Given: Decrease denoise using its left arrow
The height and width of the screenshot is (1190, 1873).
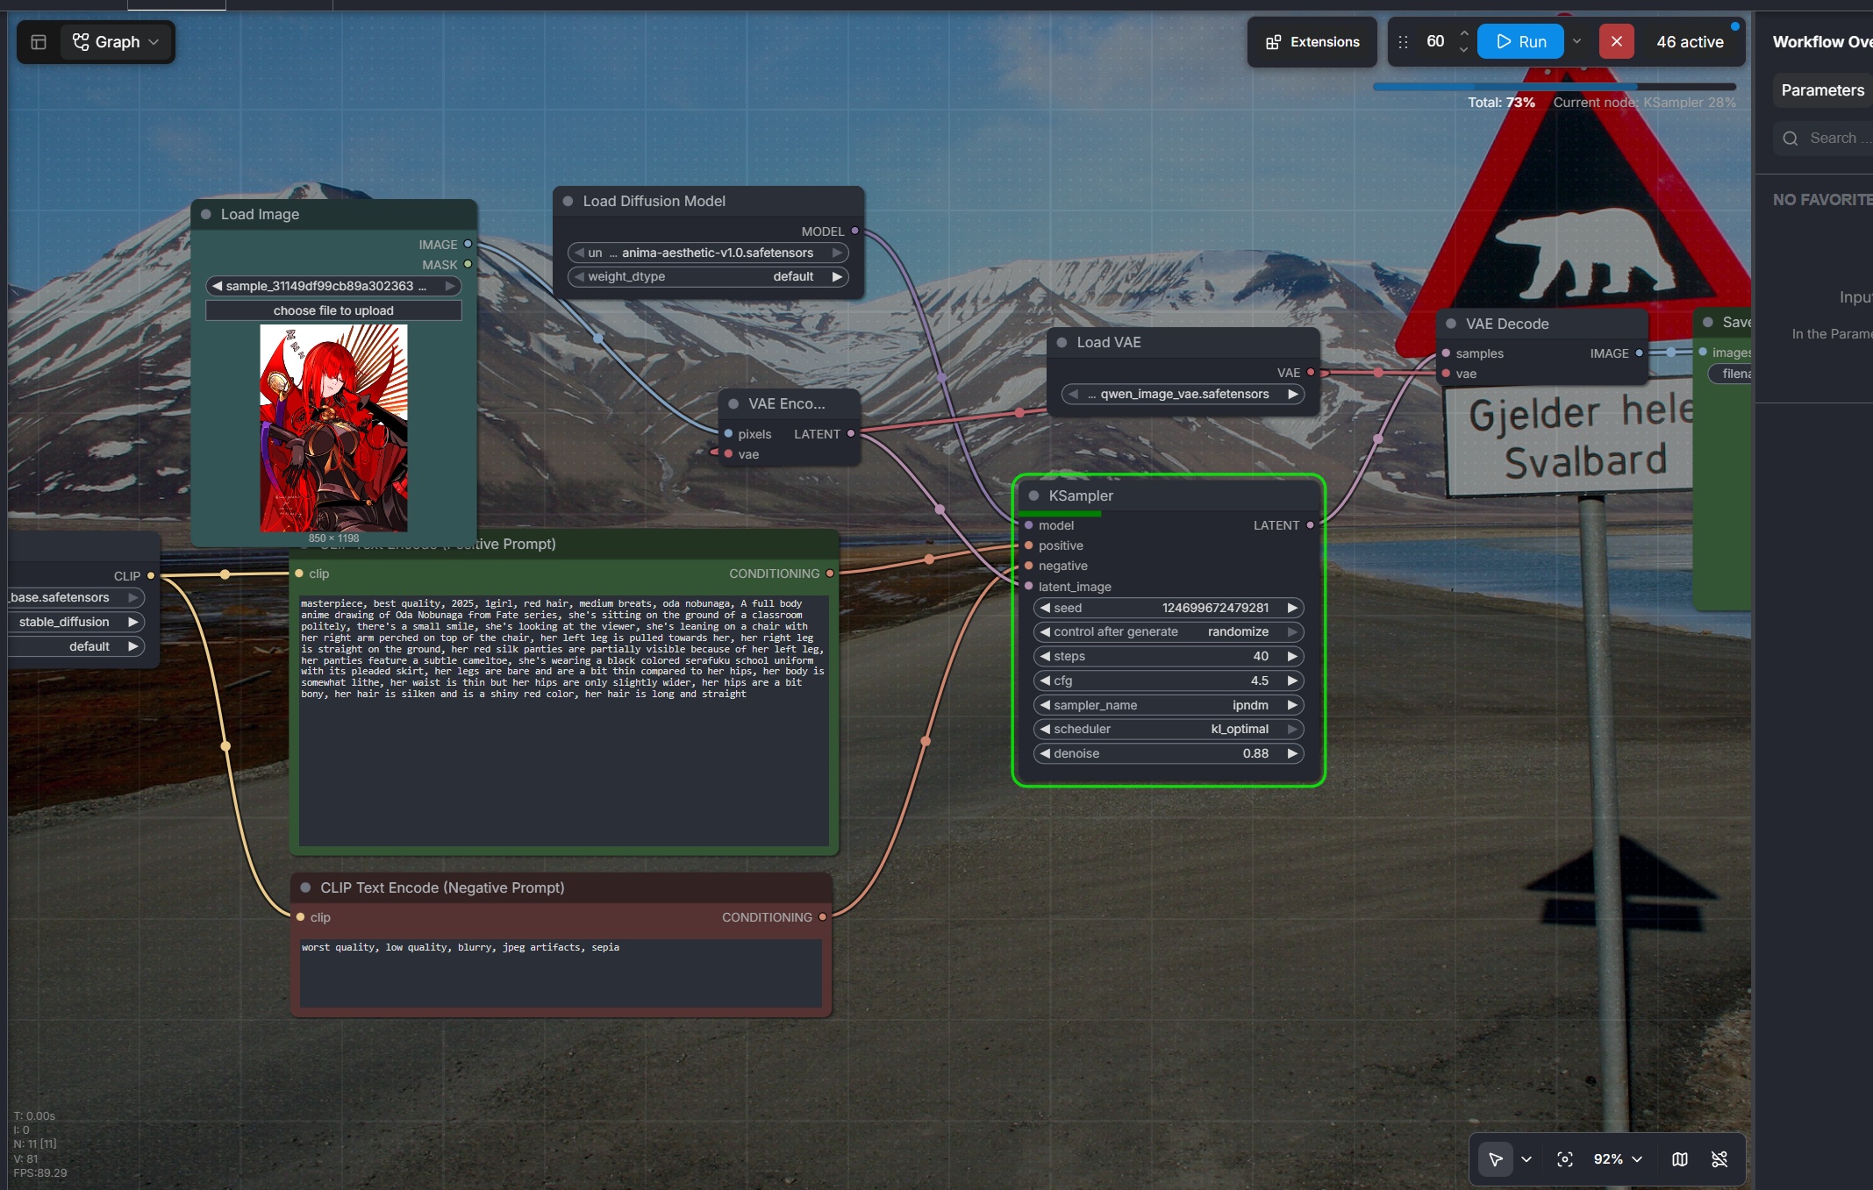Looking at the screenshot, I should [1045, 753].
